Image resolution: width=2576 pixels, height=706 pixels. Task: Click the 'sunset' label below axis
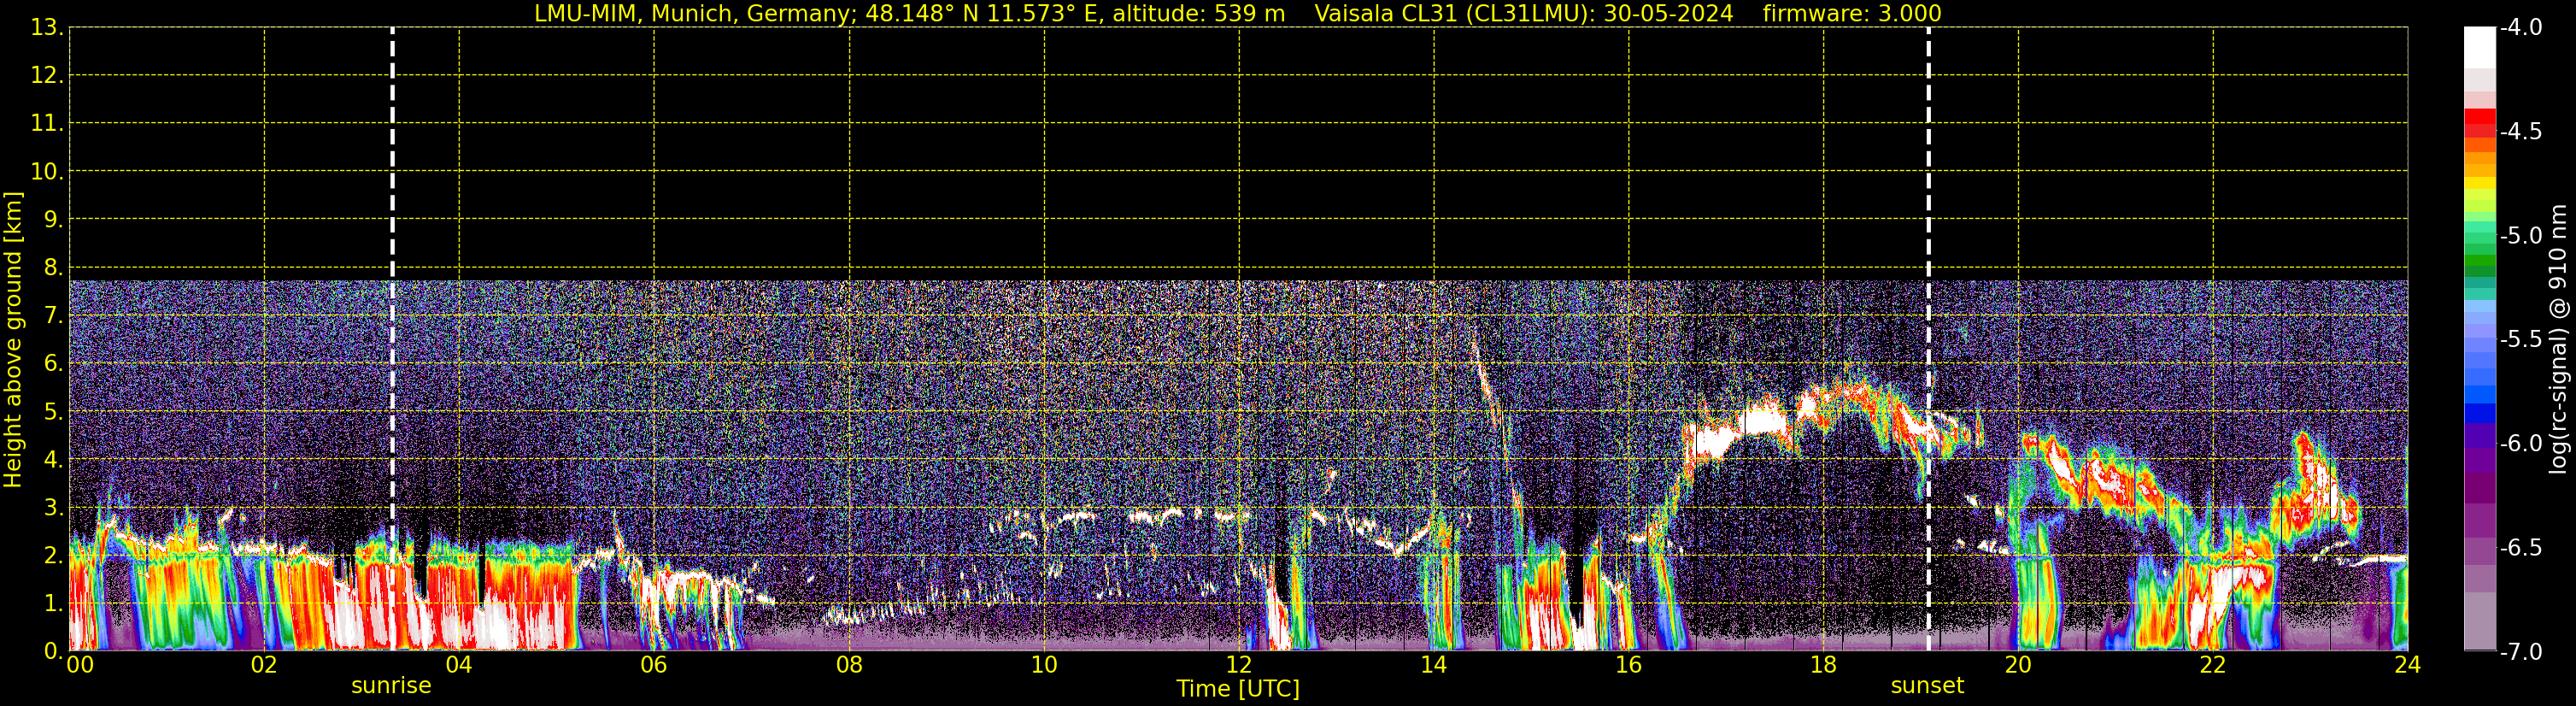pyautogui.click(x=1927, y=686)
